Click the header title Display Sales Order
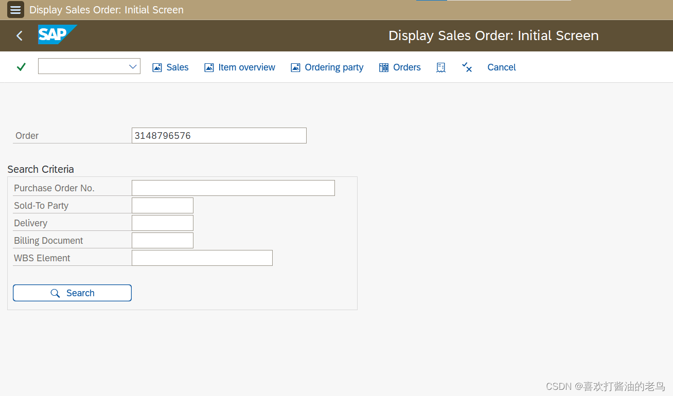 click(x=493, y=35)
